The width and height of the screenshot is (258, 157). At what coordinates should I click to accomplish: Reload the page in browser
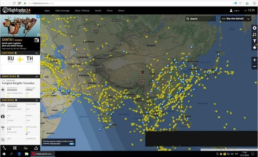pos(14,3)
